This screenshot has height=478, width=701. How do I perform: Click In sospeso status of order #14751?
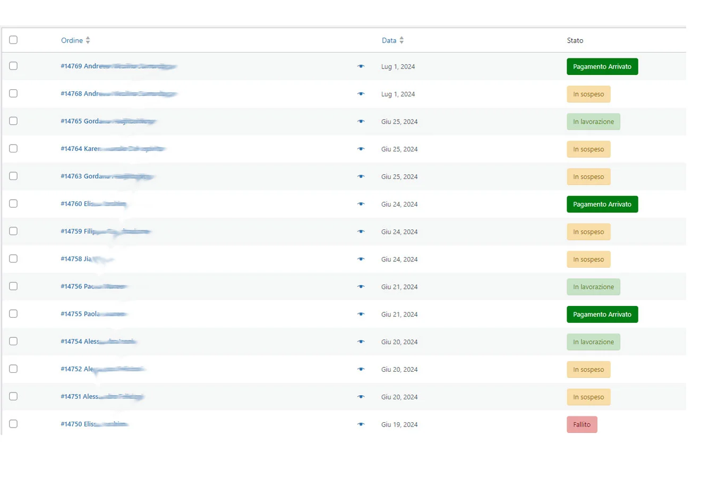588,397
